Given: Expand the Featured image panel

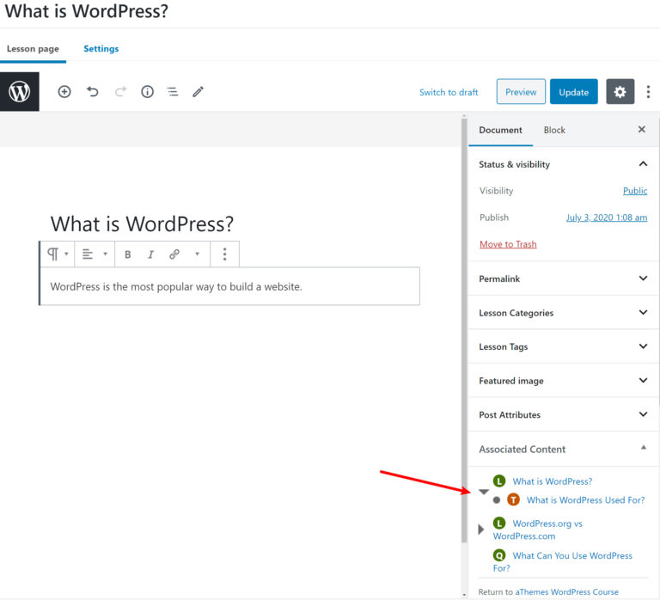Looking at the screenshot, I should click(x=563, y=381).
